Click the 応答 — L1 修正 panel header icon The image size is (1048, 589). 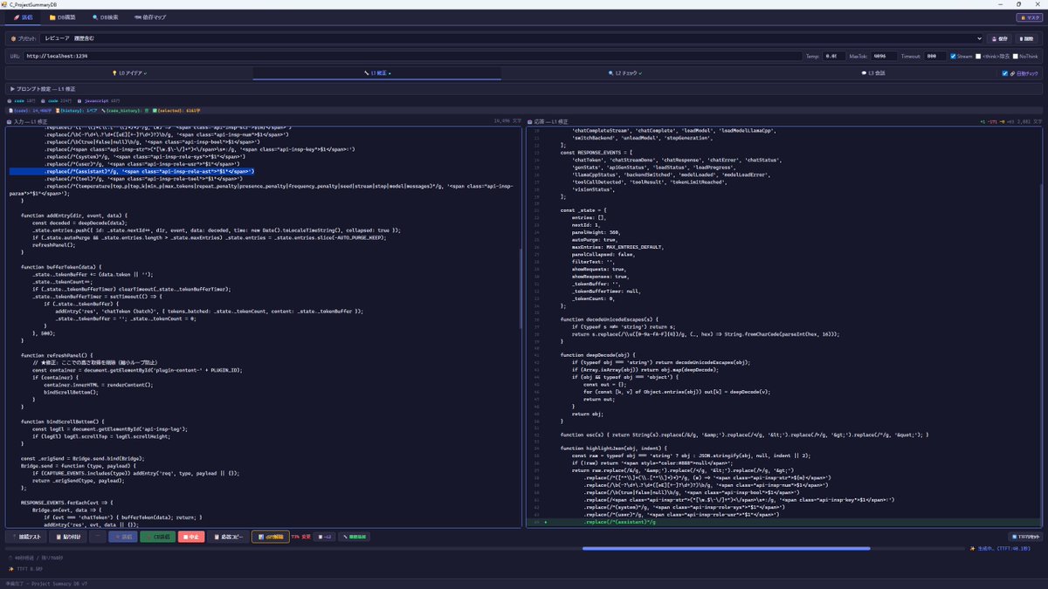click(530, 121)
